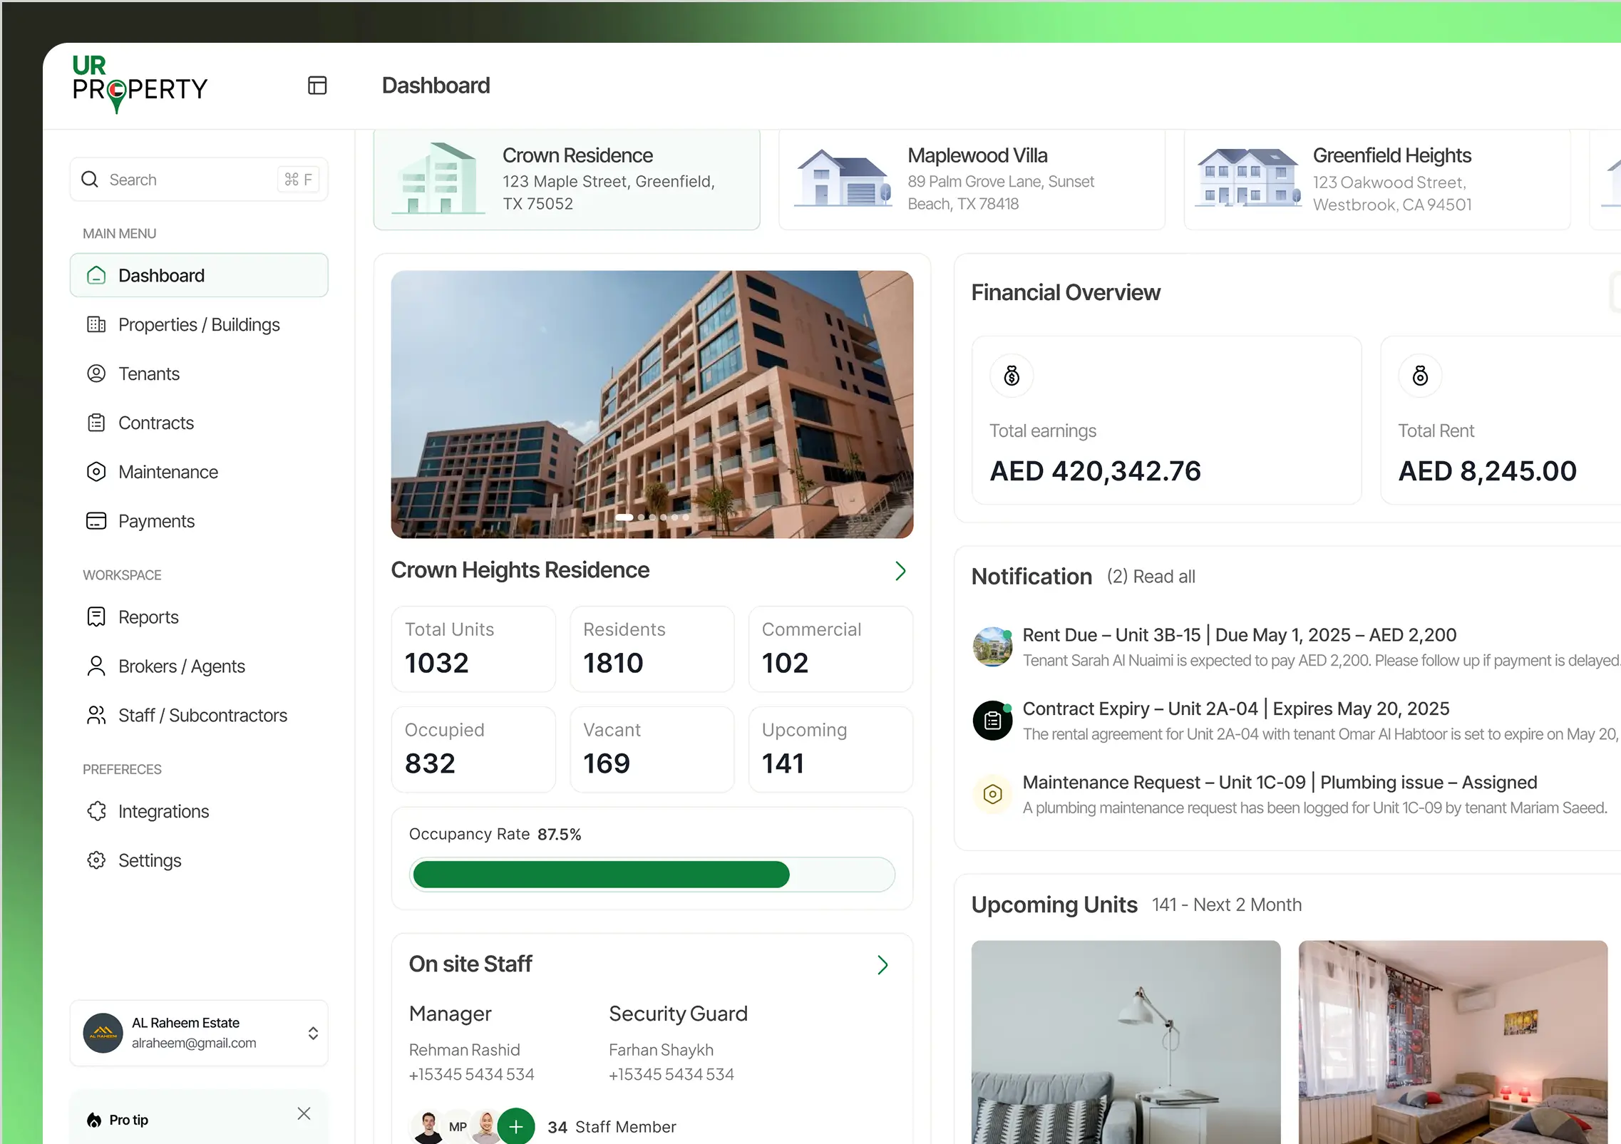Expand the AL Raheem Estate account switcher
This screenshot has width=1621, height=1144.
312,1033
